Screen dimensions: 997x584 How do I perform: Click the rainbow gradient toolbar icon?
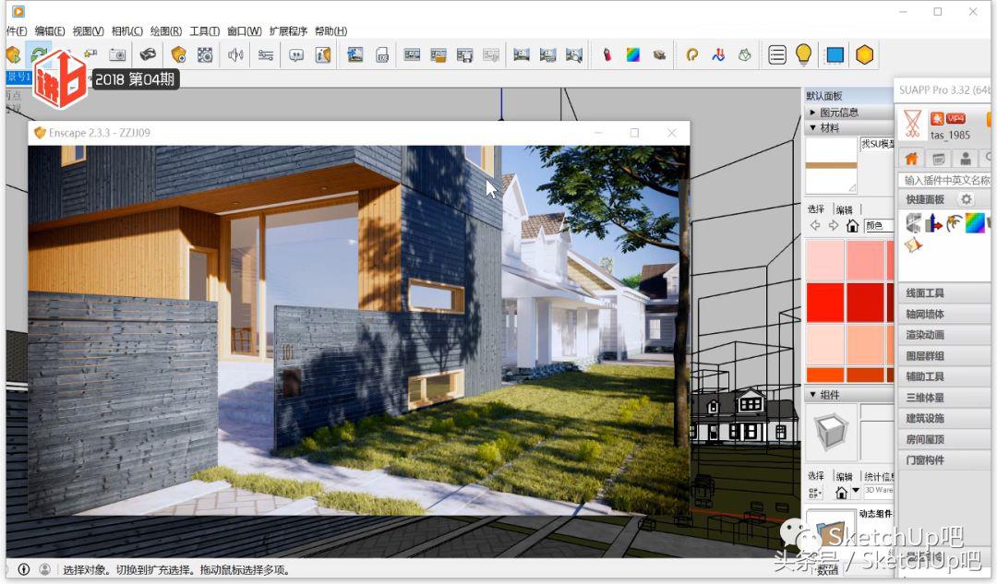click(632, 54)
